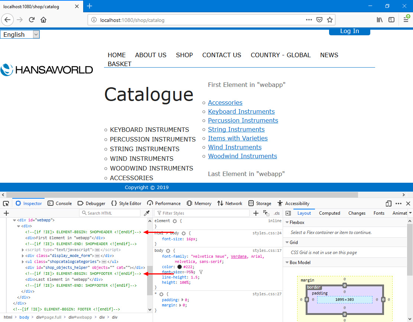Go back to the previous page
This screenshot has height=322, width=413.
(7, 20)
